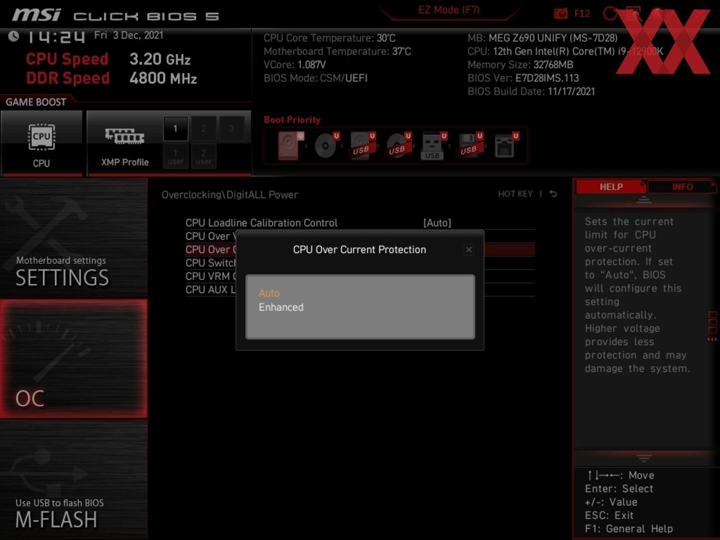Click the USB key boot priority icon

[x=434, y=146]
